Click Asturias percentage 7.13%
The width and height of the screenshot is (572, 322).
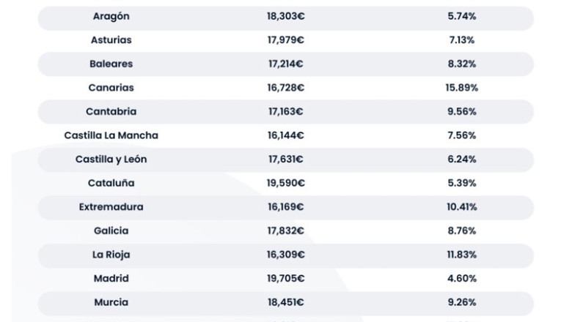pos(462,40)
